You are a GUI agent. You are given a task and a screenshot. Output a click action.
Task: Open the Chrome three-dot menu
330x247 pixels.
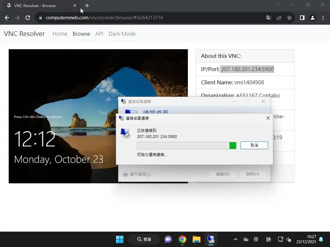tap(323, 18)
